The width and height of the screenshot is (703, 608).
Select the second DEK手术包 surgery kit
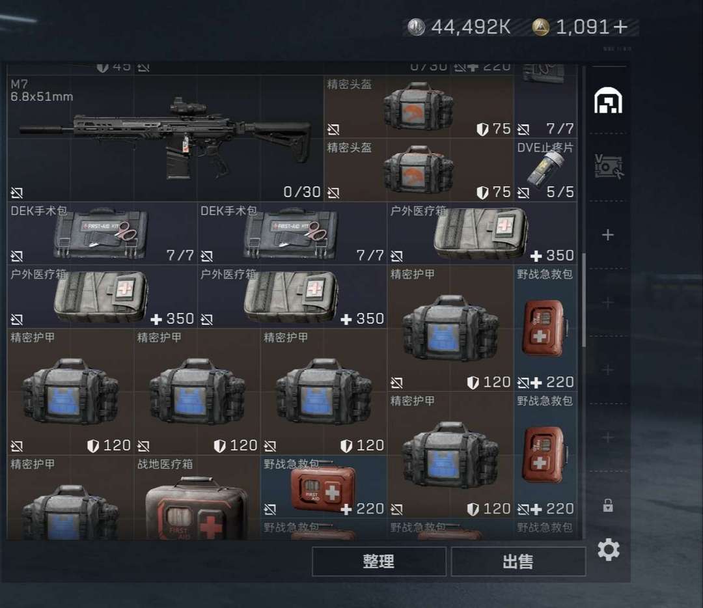(x=292, y=233)
